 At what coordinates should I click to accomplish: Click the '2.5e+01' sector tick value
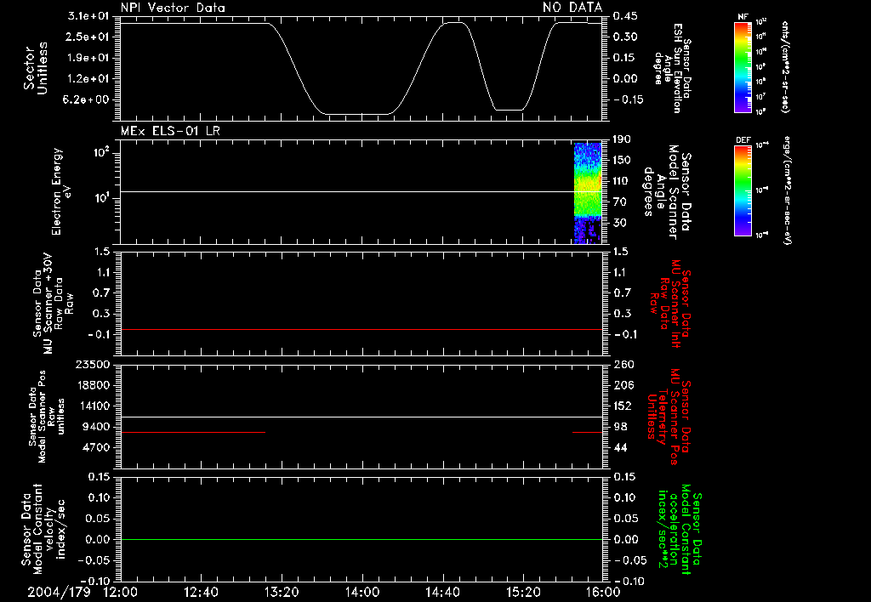[x=88, y=37]
